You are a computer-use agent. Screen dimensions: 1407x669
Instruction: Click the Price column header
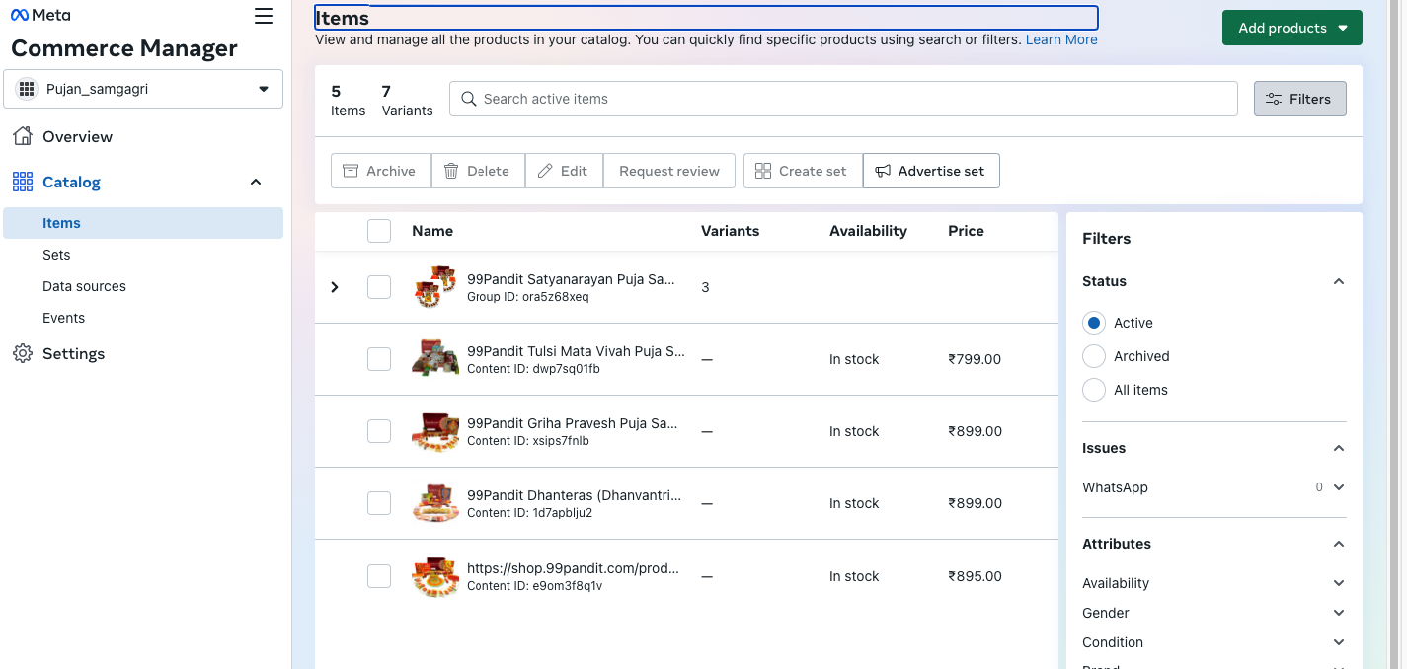[x=966, y=231]
